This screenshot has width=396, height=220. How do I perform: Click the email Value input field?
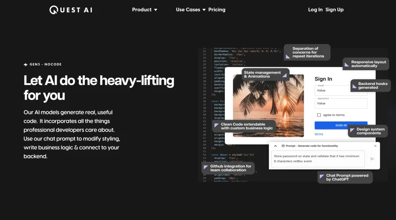click(x=341, y=91)
